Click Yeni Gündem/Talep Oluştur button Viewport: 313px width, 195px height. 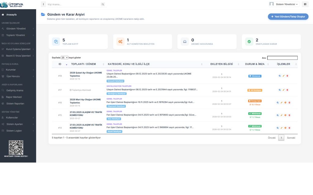(x=288, y=17)
